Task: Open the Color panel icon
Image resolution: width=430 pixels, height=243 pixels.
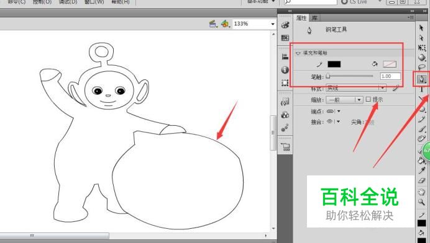Action: (x=285, y=25)
